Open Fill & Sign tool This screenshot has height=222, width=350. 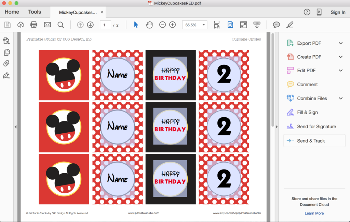coord(307,112)
